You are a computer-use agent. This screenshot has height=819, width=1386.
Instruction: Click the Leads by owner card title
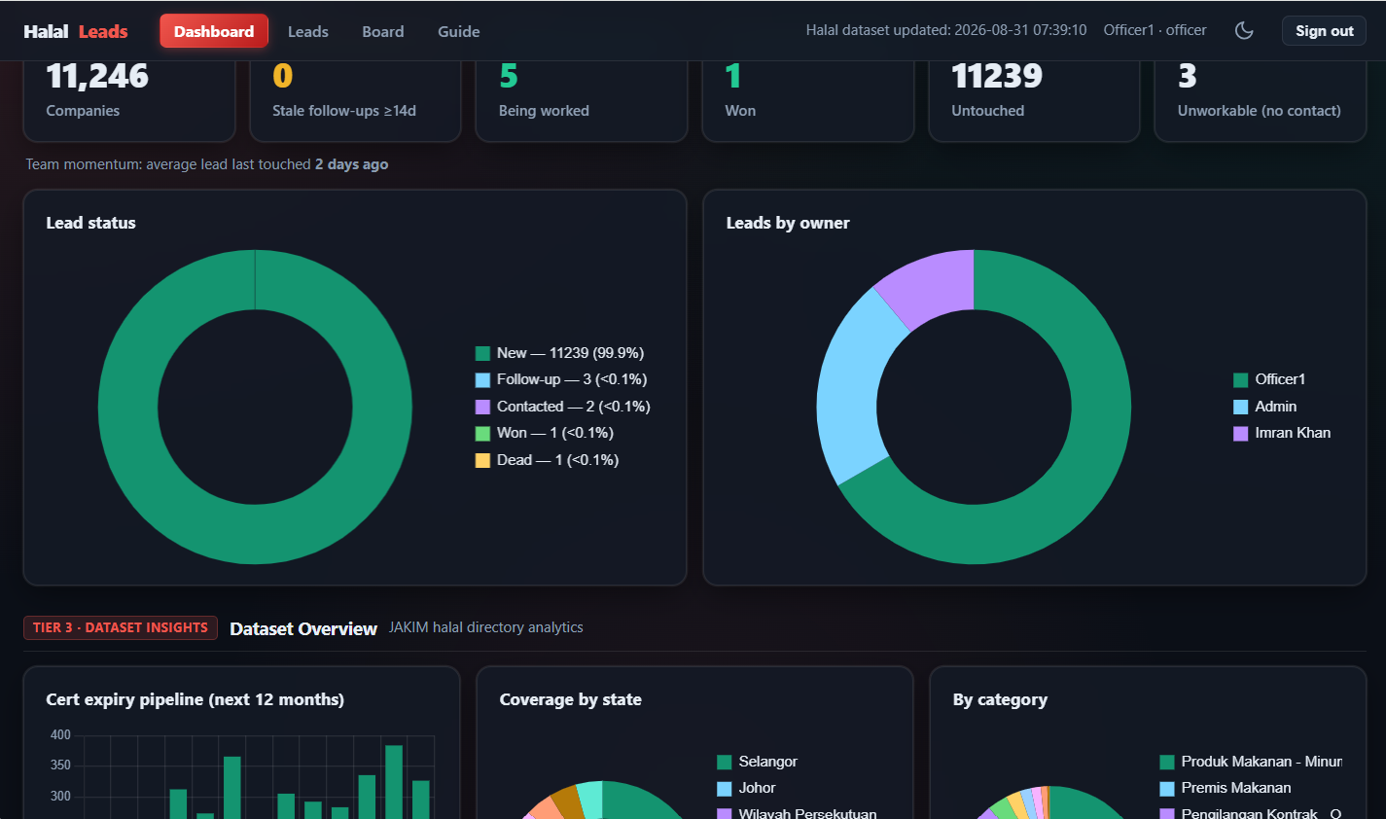pyautogui.click(x=788, y=223)
